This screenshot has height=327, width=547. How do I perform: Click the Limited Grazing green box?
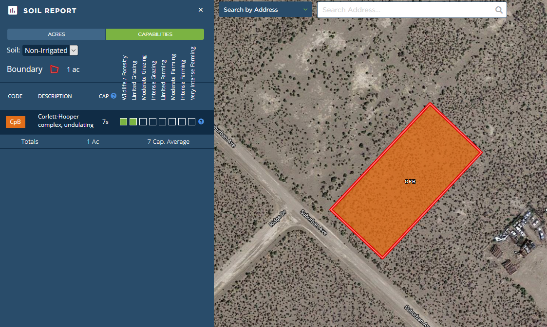tap(133, 122)
